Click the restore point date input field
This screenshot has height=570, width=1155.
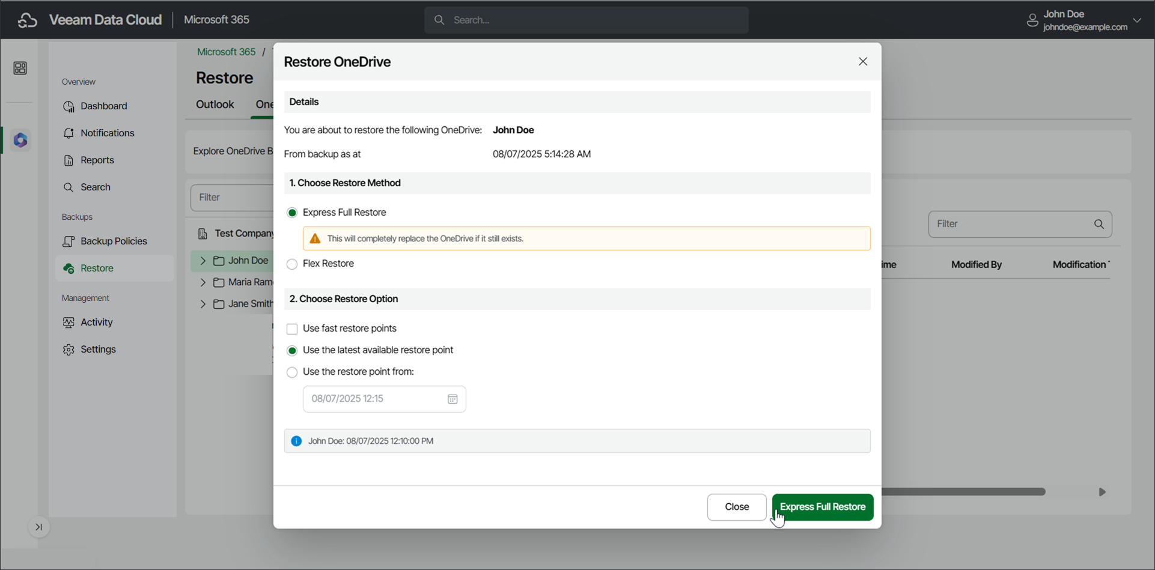[385, 399]
